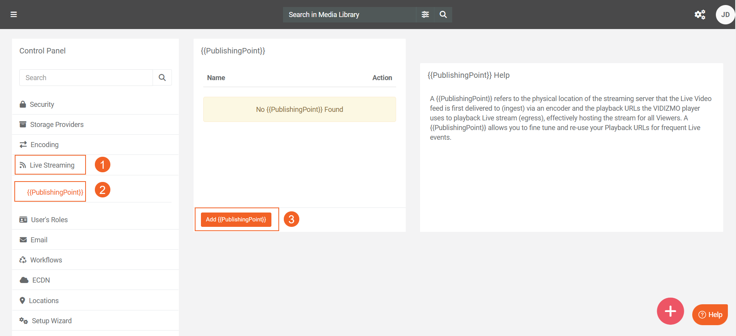Open the Email settings item
Screen dimensions: 736x336
pos(39,240)
